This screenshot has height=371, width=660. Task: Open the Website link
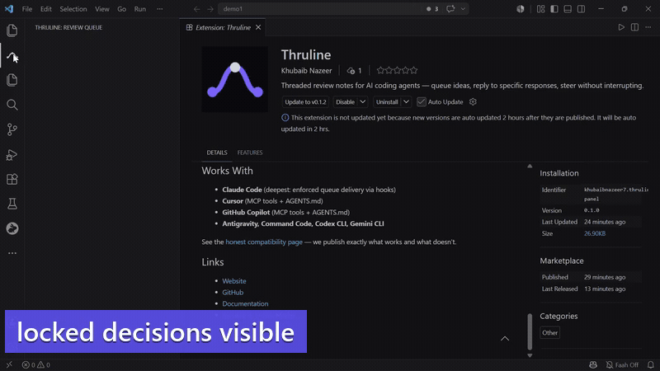234,281
